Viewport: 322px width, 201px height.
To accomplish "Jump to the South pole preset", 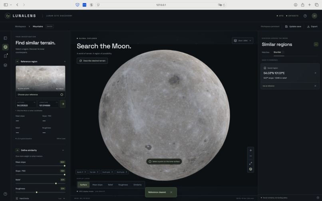I will pyautogui.click(x=107, y=172).
